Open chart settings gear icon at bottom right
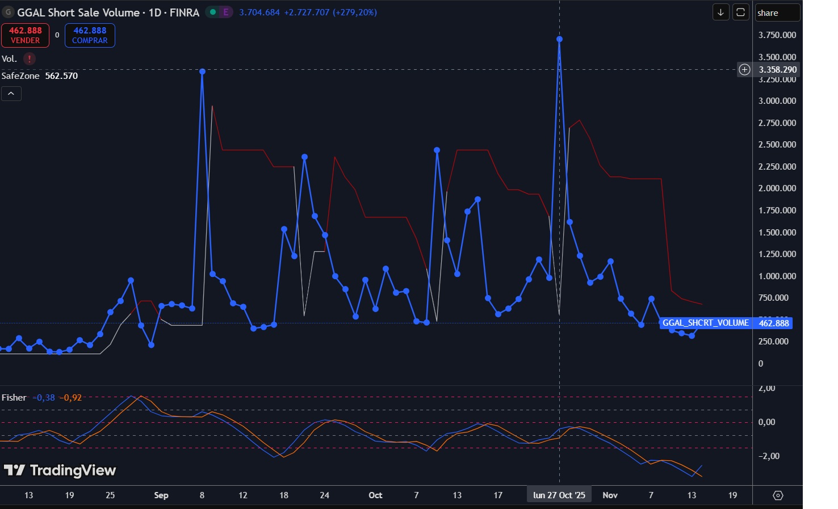The height and width of the screenshot is (509, 838). [x=778, y=495]
